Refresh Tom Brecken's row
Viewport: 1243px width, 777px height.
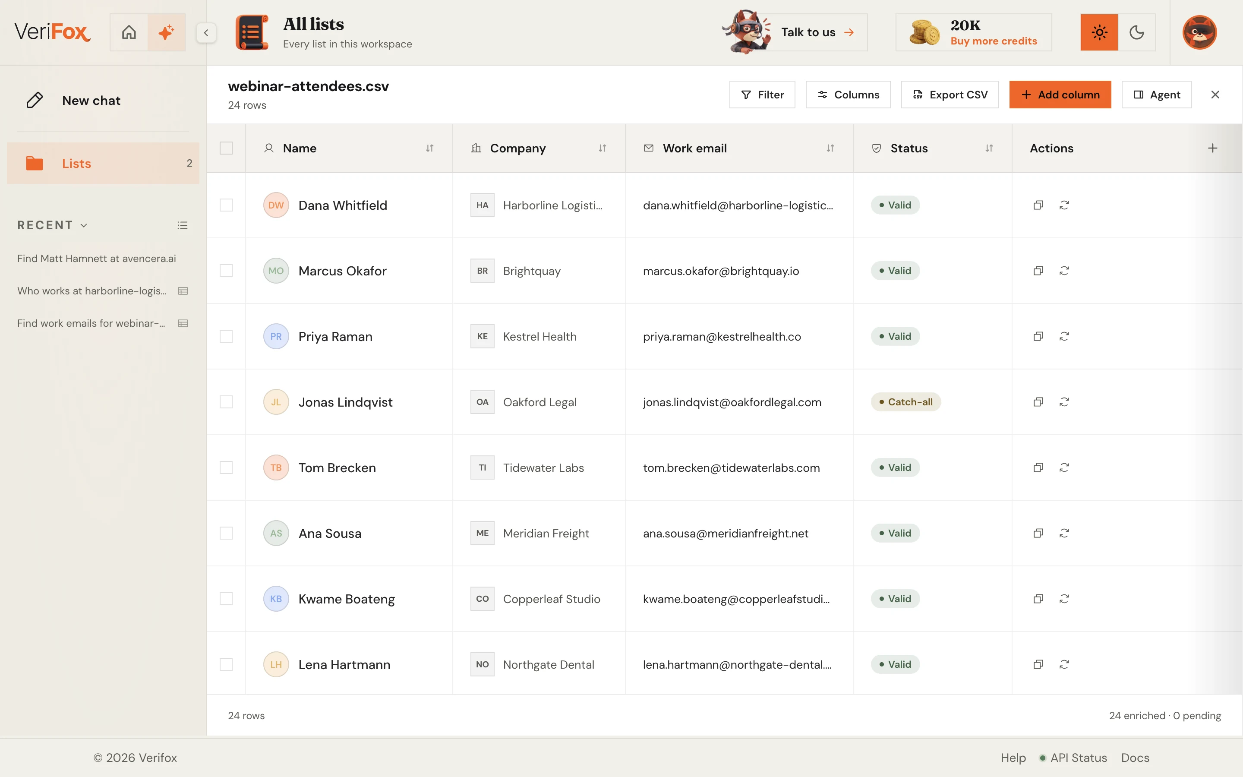tap(1064, 467)
